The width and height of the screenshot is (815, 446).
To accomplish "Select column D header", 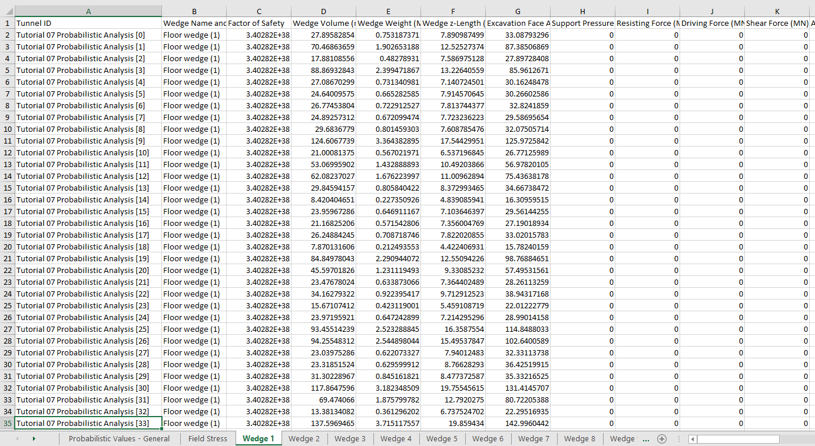I will pyautogui.click(x=324, y=11).
